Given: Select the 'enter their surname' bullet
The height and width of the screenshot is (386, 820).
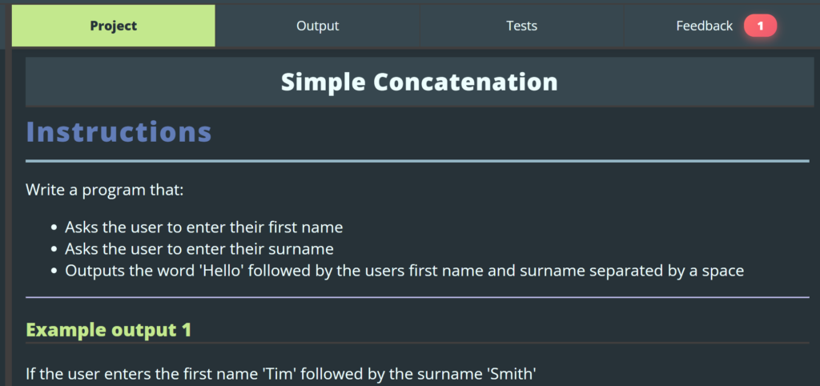Looking at the screenshot, I should coord(199,248).
